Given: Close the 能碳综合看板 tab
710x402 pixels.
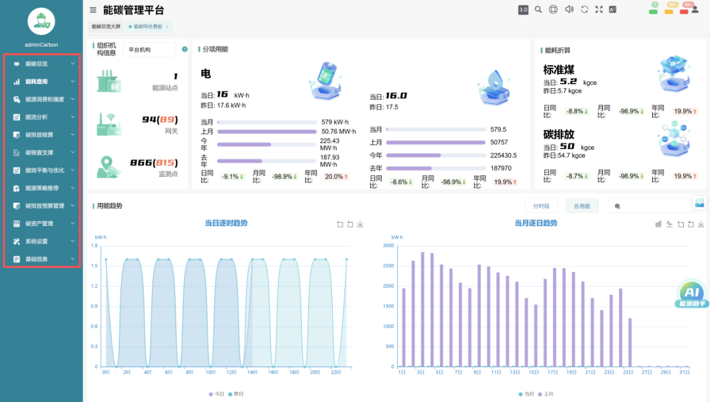Looking at the screenshot, I should click(167, 27).
